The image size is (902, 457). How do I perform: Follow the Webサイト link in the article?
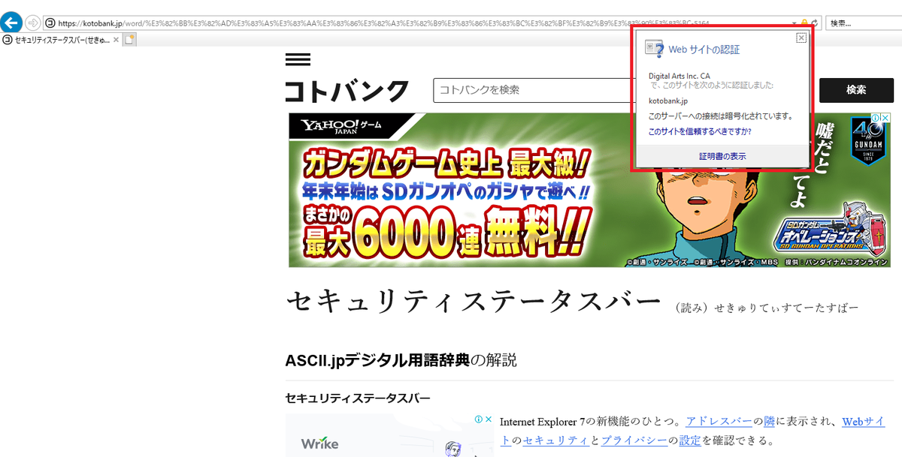click(864, 422)
